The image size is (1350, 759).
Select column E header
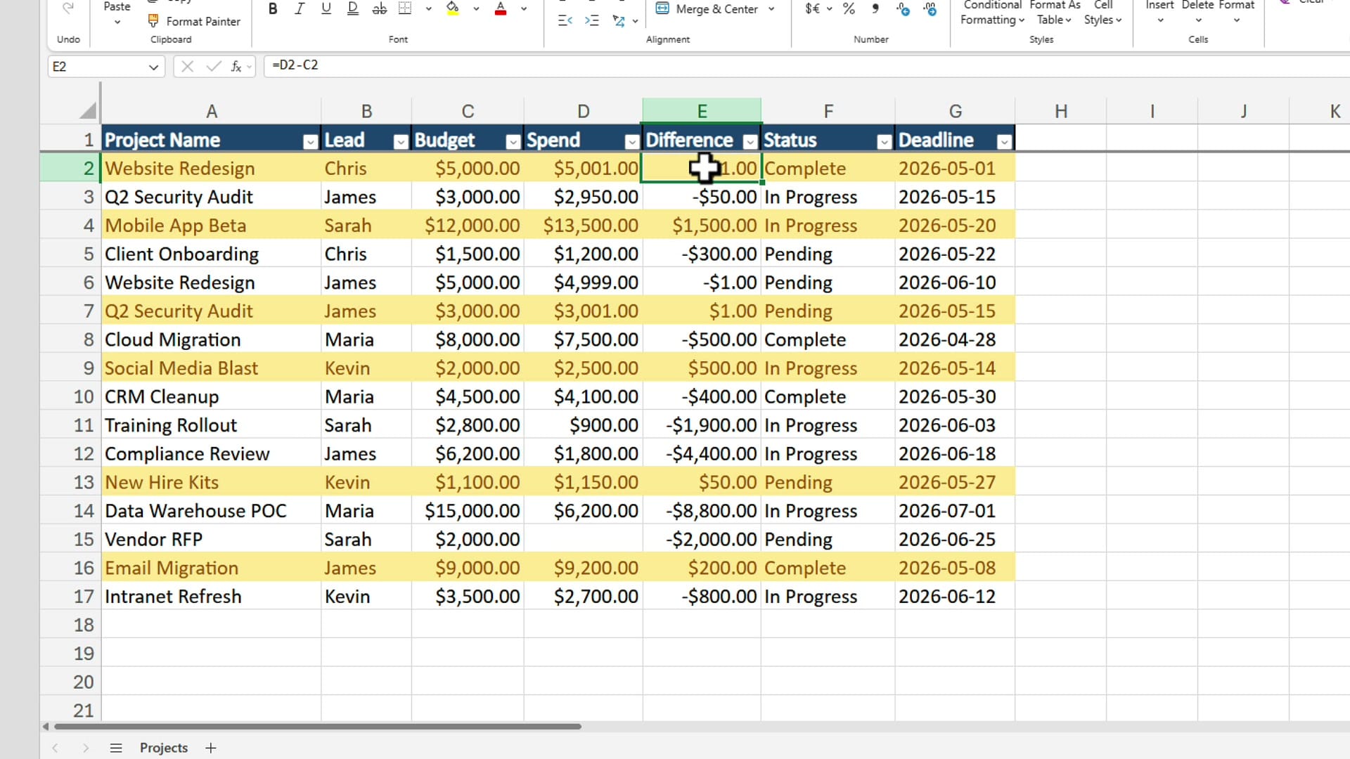click(x=702, y=111)
